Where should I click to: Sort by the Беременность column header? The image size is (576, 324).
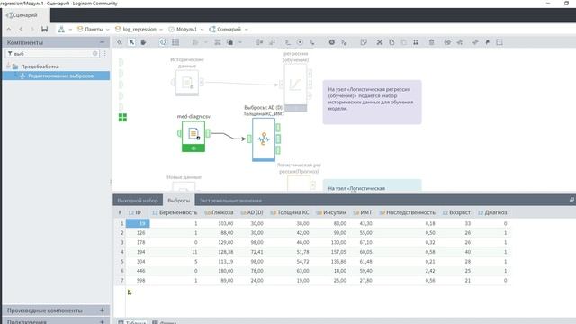(x=175, y=212)
